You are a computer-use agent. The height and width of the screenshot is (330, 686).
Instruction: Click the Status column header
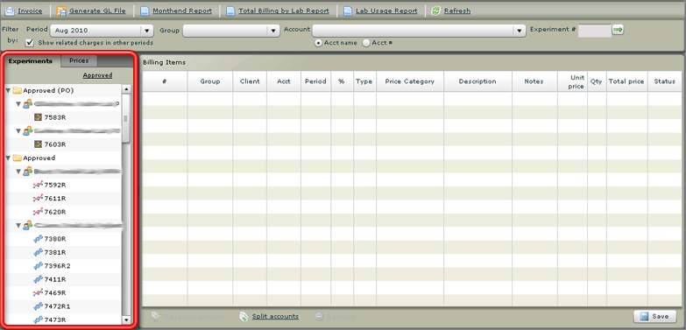tap(665, 81)
